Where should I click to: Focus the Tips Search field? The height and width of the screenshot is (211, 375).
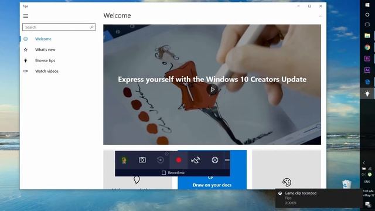59,28
